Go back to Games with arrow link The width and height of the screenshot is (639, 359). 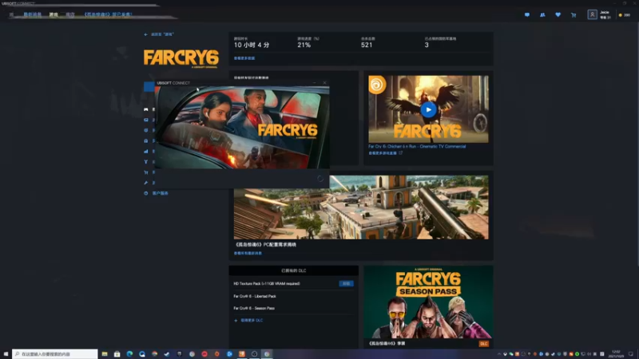point(159,34)
